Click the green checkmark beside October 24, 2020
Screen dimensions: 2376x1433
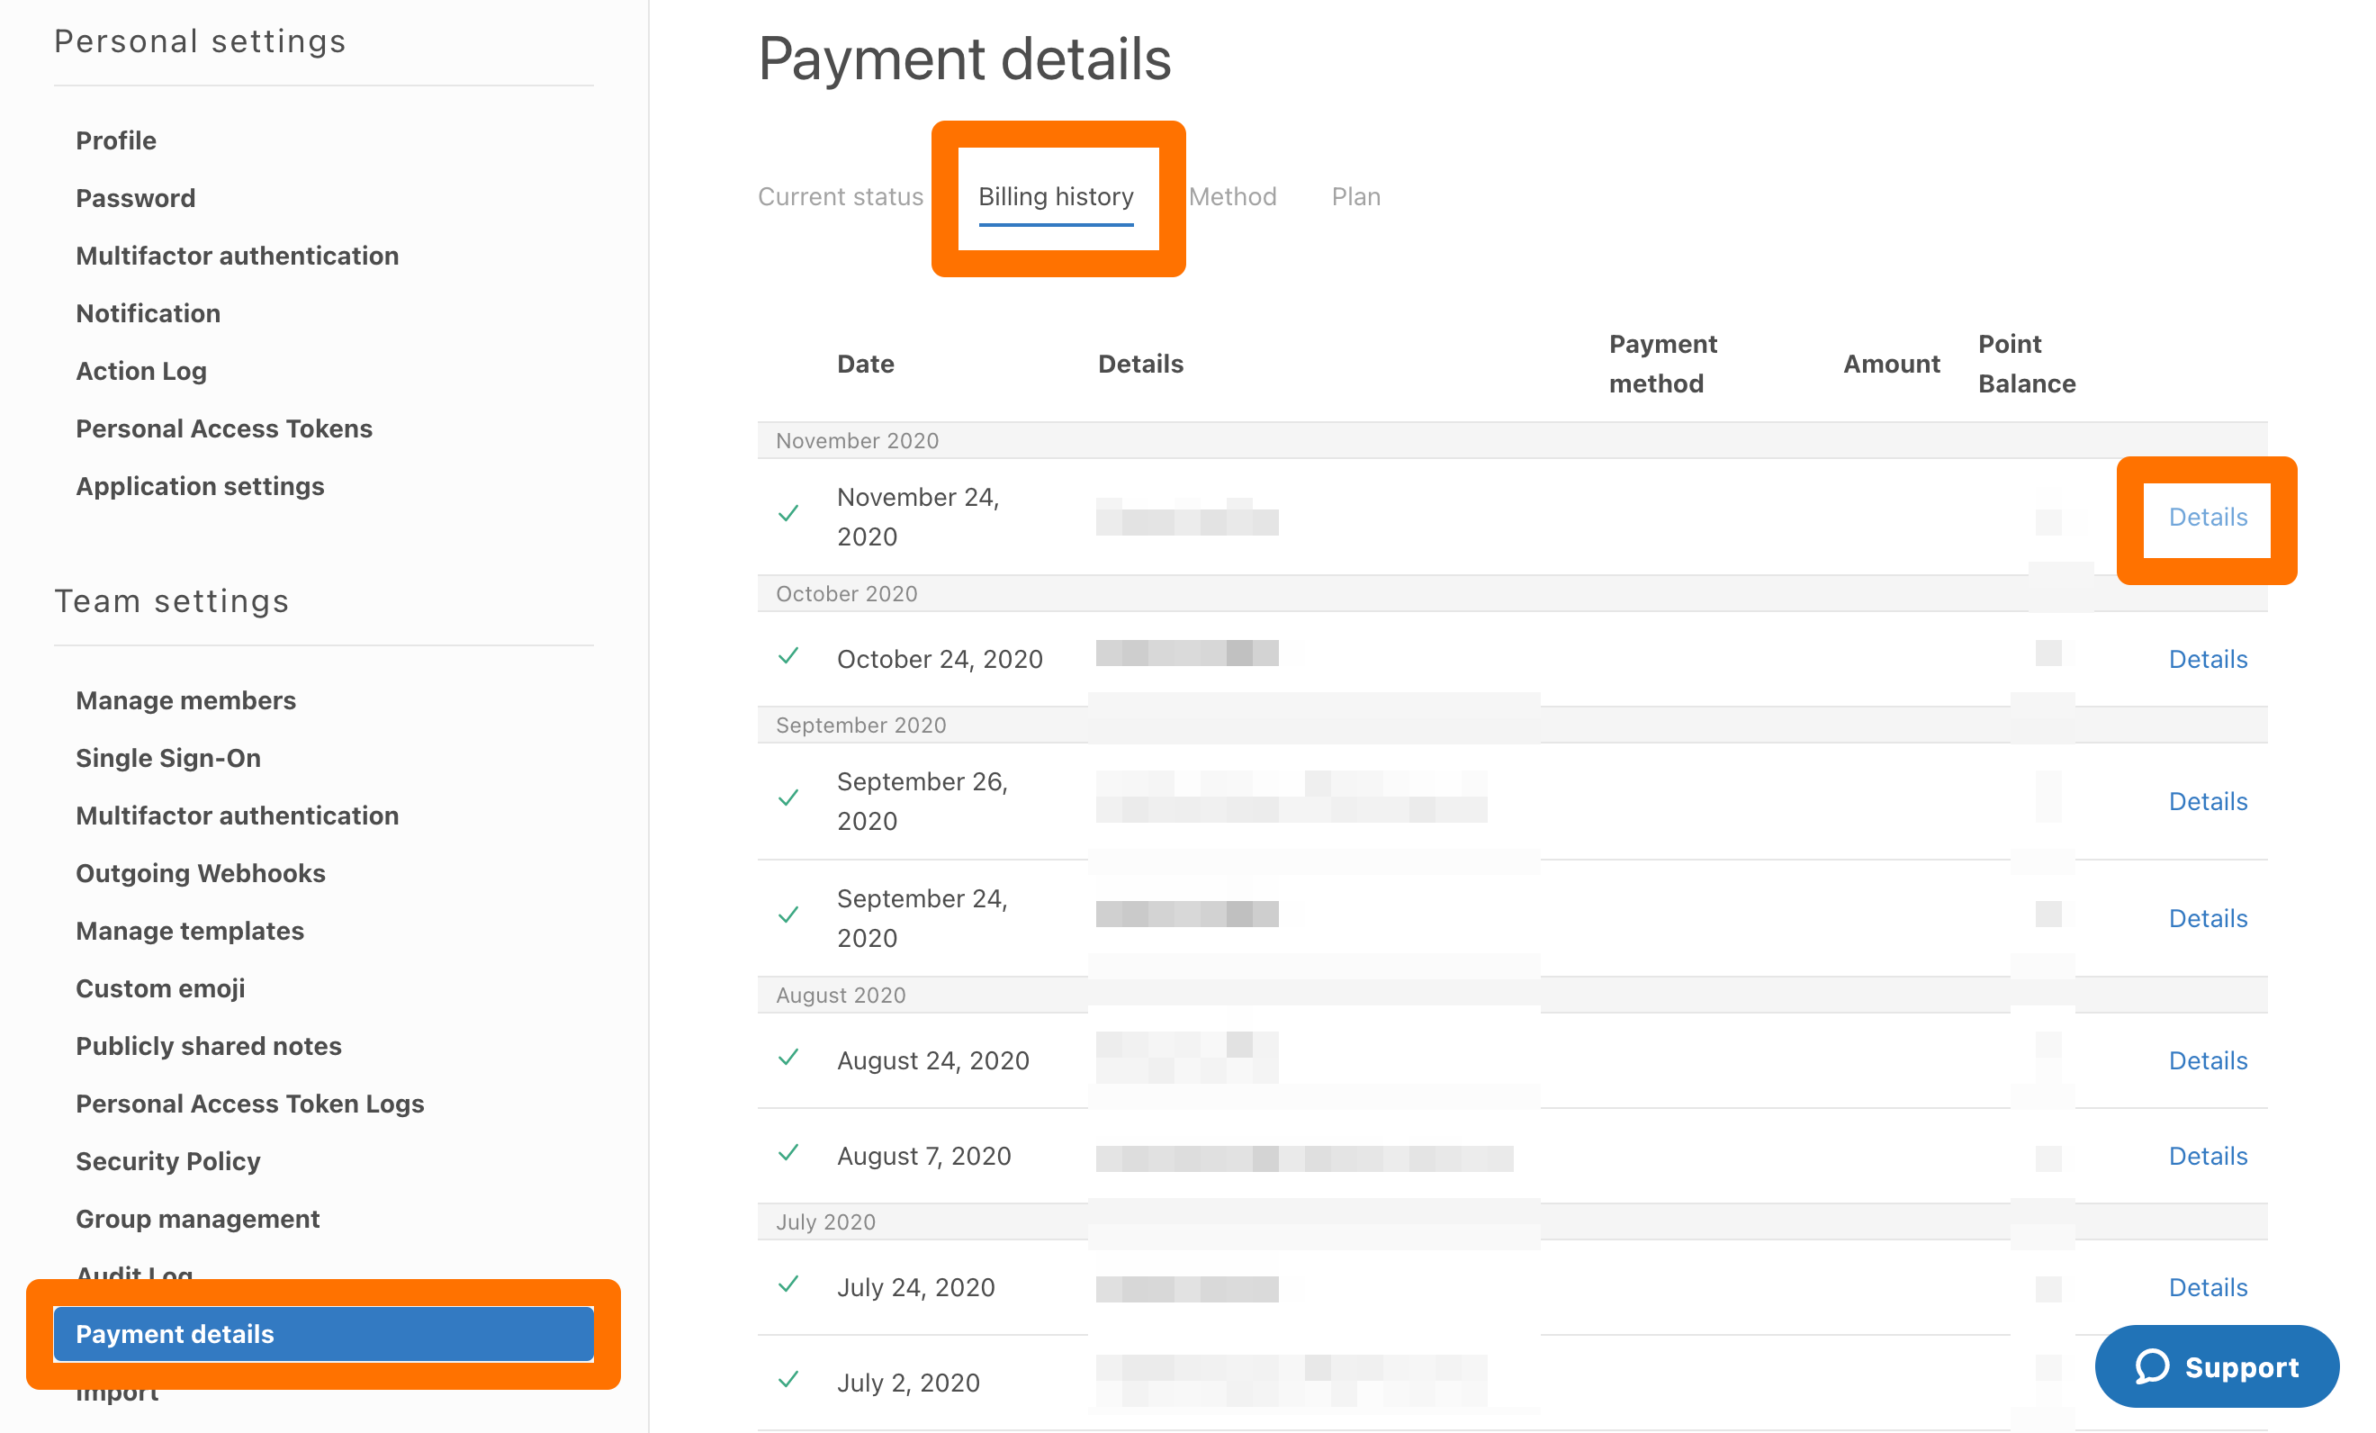(x=787, y=657)
